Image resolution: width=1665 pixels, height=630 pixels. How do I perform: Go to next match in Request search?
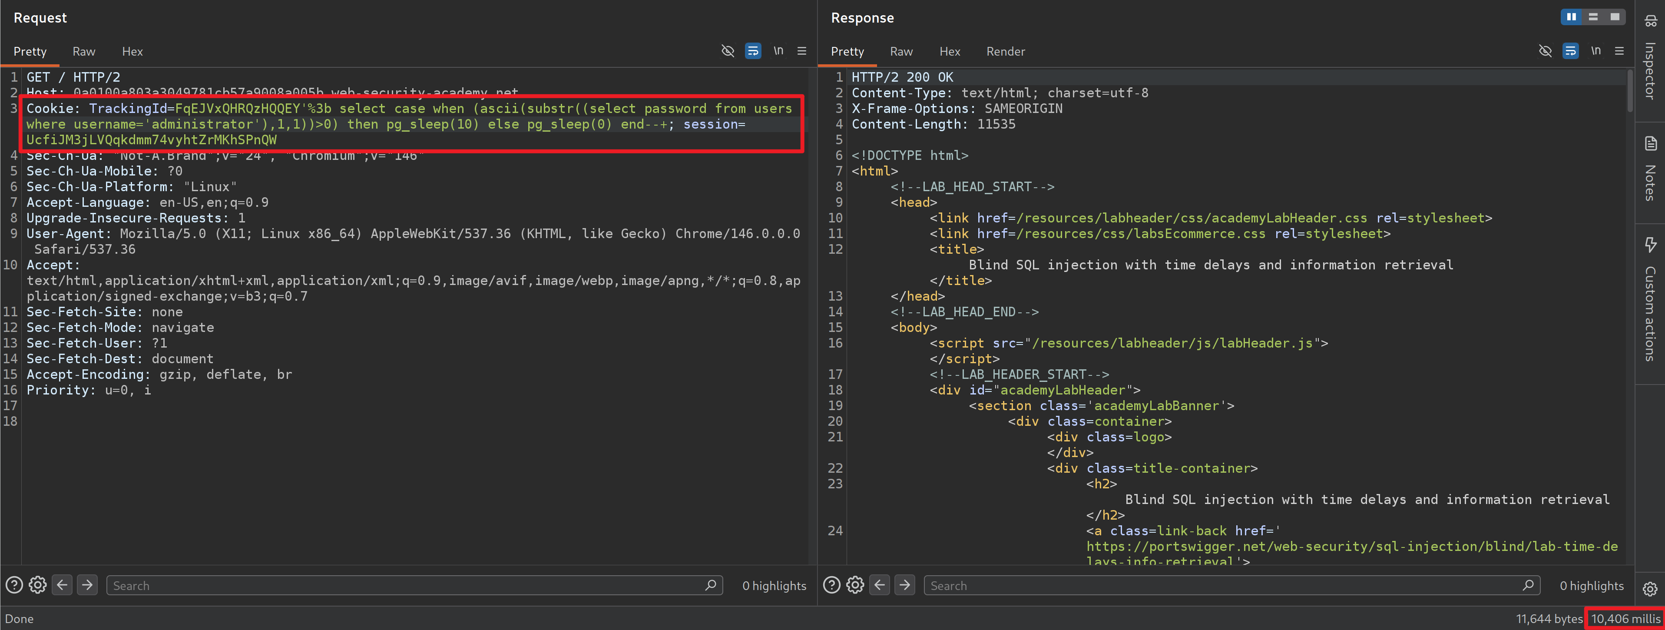tap(87, 585)
